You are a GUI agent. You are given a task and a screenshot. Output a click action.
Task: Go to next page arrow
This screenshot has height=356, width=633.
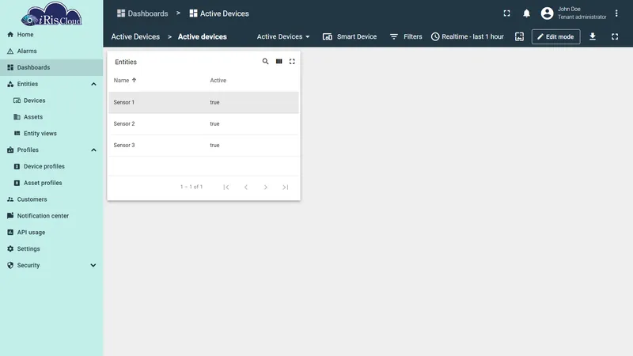pos(266,187)
